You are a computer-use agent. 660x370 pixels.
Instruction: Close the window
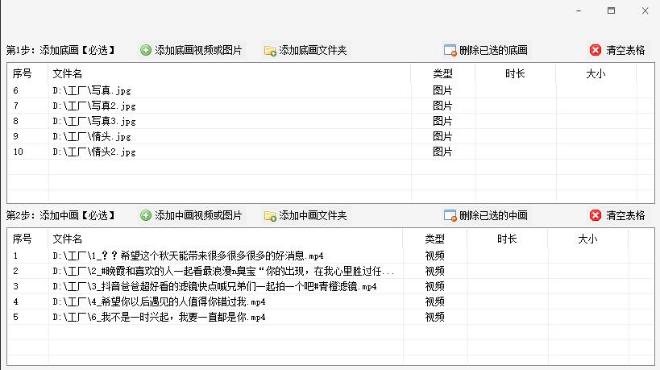point(645,11)
